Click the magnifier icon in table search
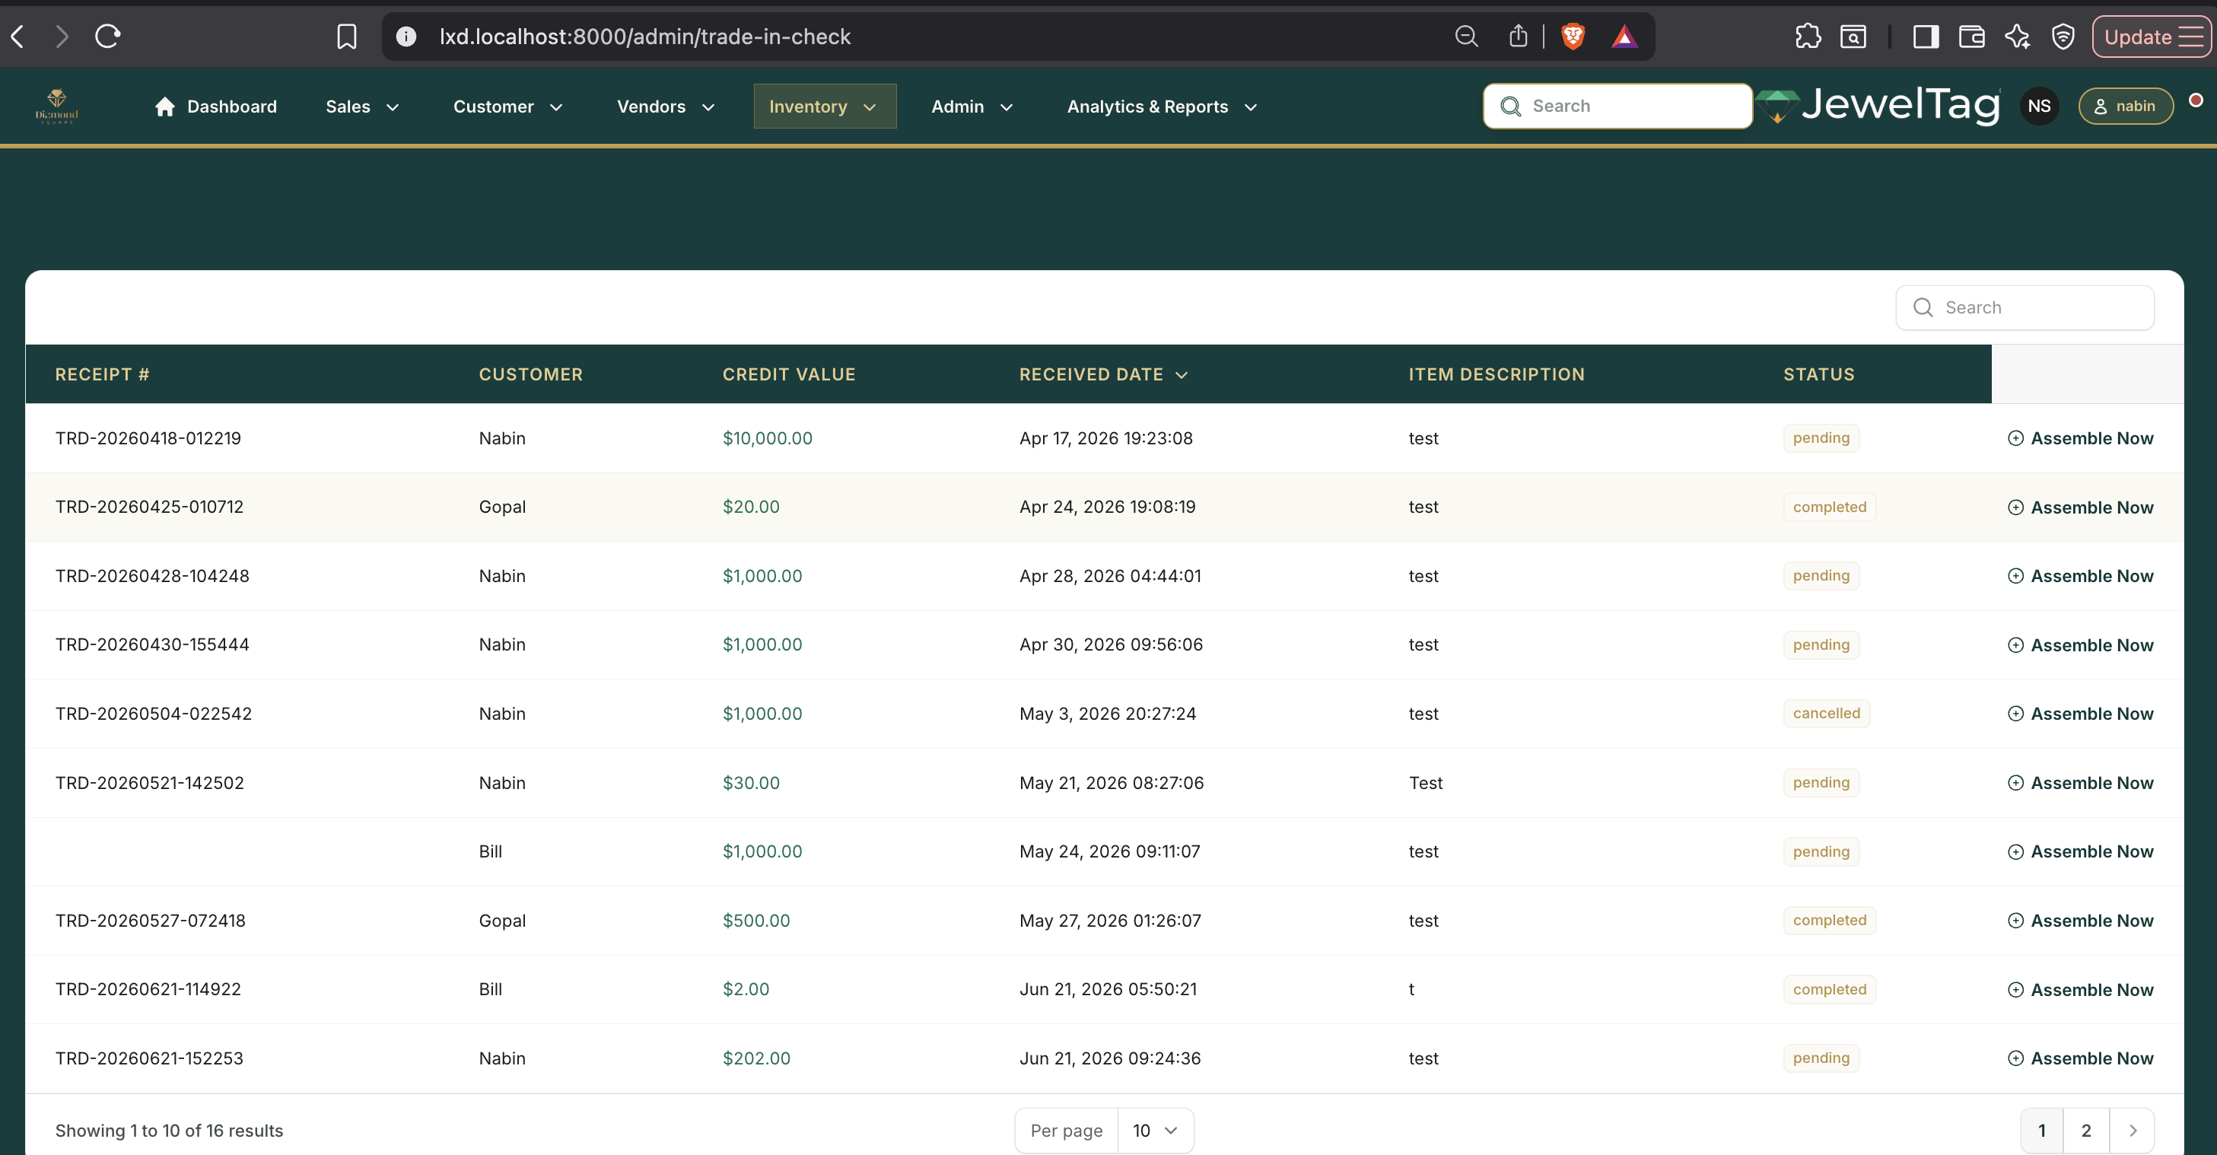Screen dimensions: 2217x1155 tap(1923, 307)
